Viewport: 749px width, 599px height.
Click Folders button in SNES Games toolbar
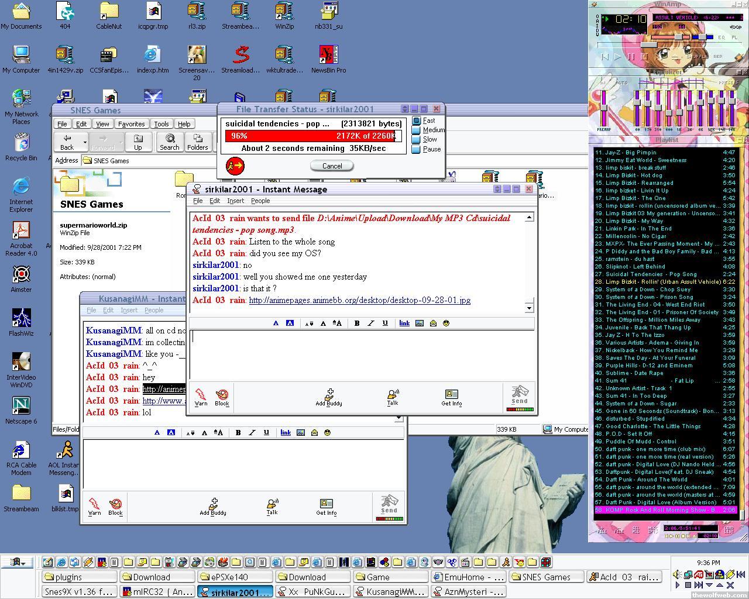coord(197,142)
